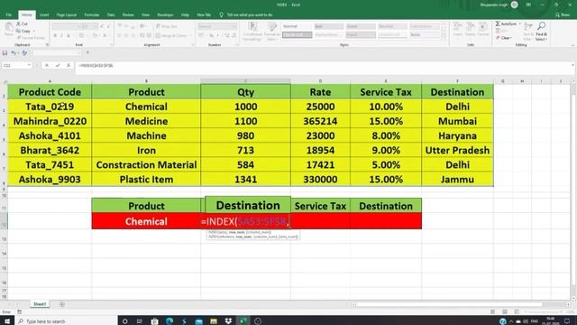This screenshot has width=577, height=325.
Task: Open the View tab
Action: click(146, 14)
